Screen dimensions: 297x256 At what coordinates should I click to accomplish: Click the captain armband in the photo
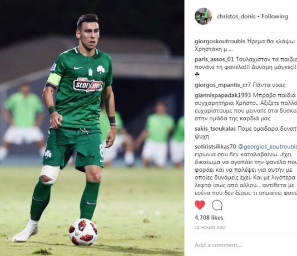pyautogui.click(x=54, y=79)
